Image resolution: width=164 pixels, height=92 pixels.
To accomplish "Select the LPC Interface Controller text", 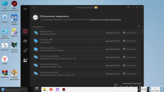I will coord(57,75).
